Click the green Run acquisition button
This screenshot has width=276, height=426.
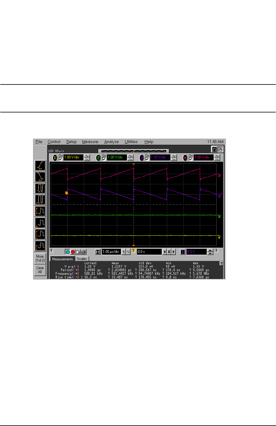[x=67, y=252]
